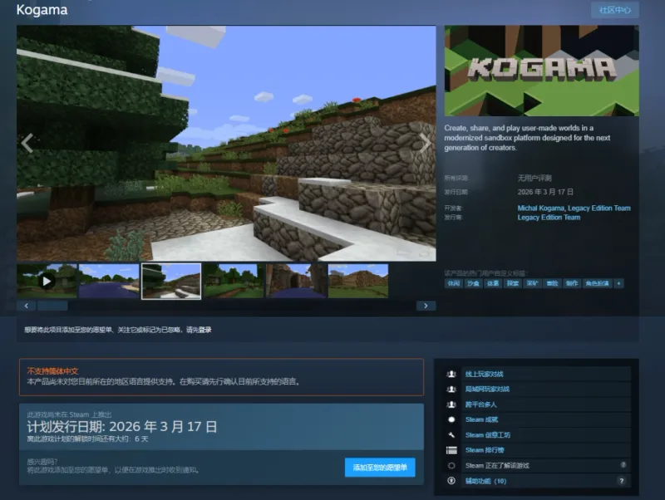Viewport: 665px width, 500px height.
Task: Expand more tags with the plus button
Action: click(x=618, y=283)
